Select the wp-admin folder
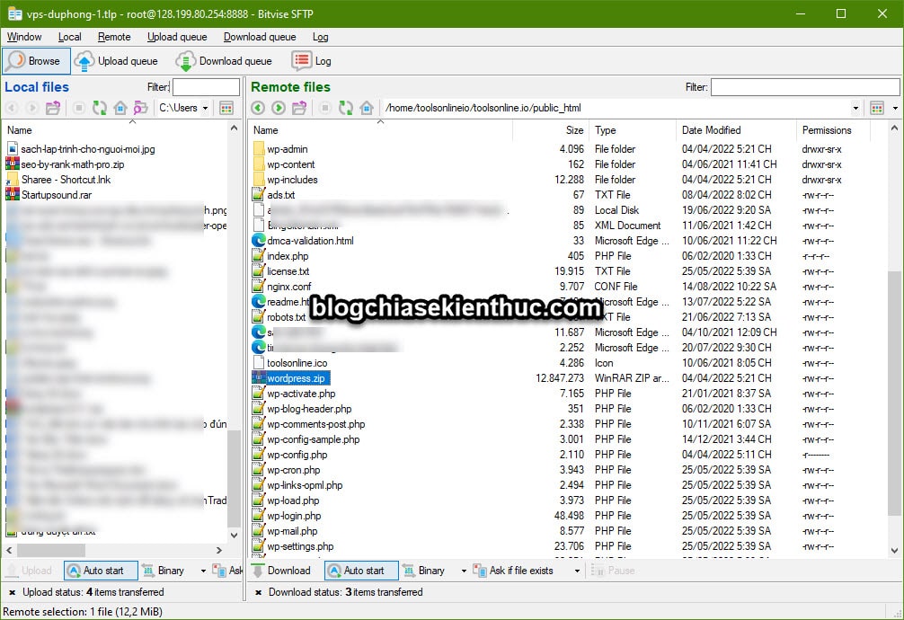This screenshot has height=620, width=904. [x=288, y=149]
